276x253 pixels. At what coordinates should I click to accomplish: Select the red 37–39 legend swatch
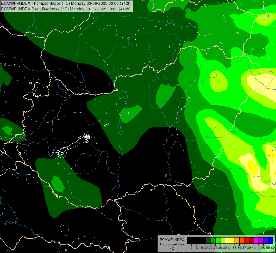pyautogui.click(x=246, y=241)
